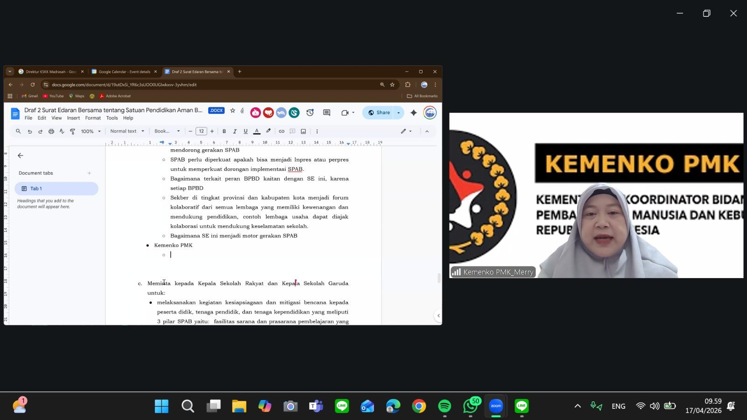The width and height of the screenshot is (747, 420).
Task: Toggle underline formatting
Action: 245,131
